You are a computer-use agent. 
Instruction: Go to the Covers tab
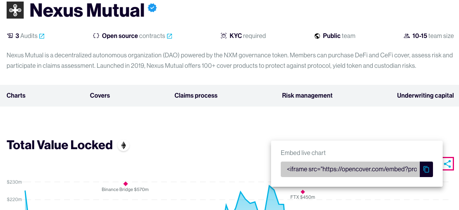[100, 96]
